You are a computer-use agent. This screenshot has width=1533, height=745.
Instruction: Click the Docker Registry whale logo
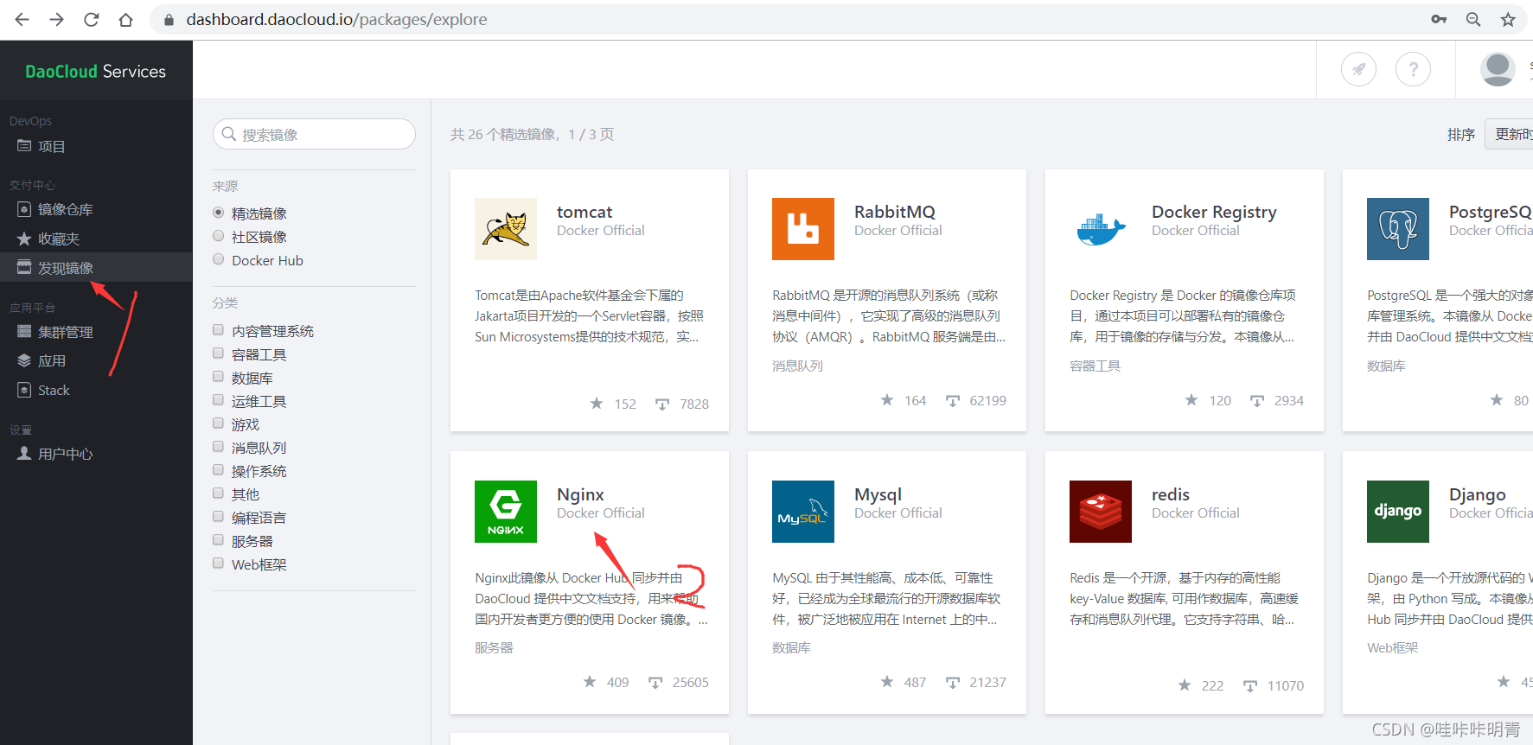coord(1101,229)
